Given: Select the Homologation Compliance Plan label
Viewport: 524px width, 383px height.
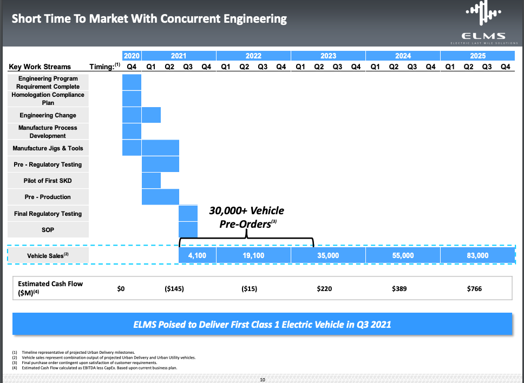Looking at the screenshot, I should click(x=48, y=98).
